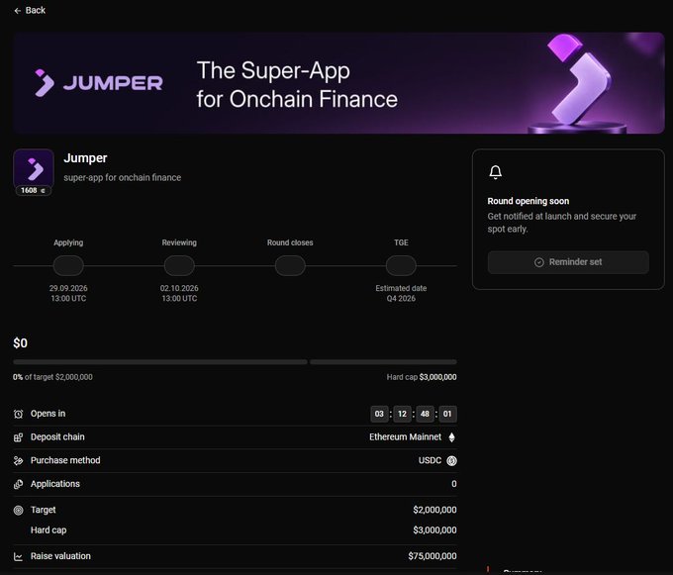Select the TGE timeline step marker
The image size is (673, 575).
click(401, 265)
